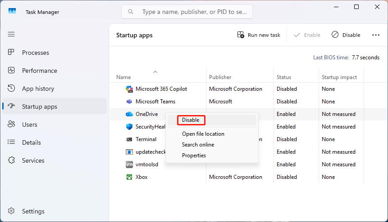Toggle the hamburger navigation menu
Viewport: 388px width, 222px height.
click(x=11, y=34)
